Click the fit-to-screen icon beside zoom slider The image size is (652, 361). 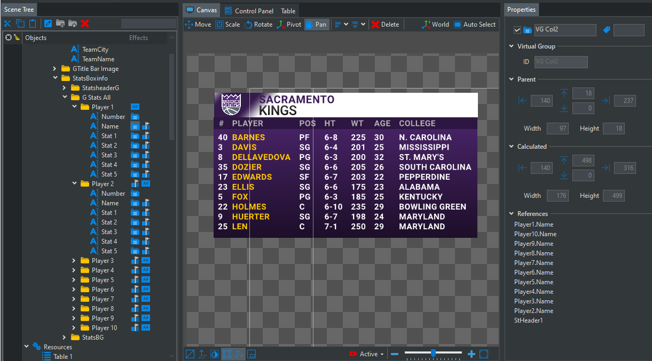[x=484, y=354]
